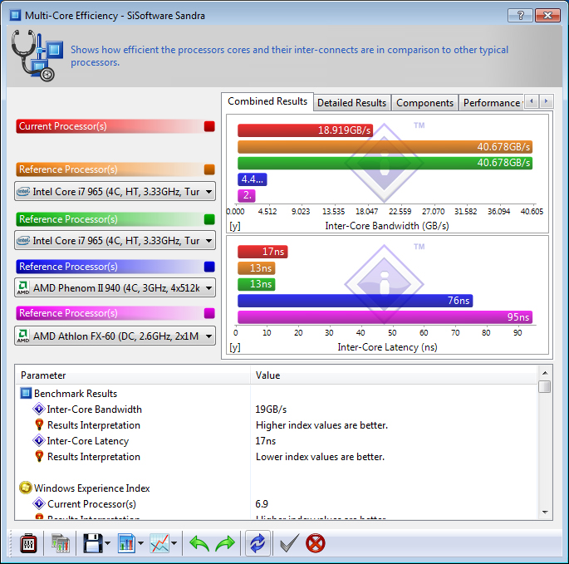Click the Parameter column header

(132, 375)
